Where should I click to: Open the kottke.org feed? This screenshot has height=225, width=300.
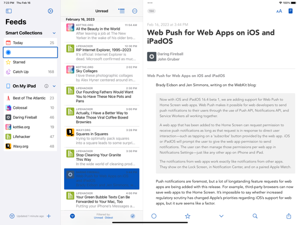(30, 127)
